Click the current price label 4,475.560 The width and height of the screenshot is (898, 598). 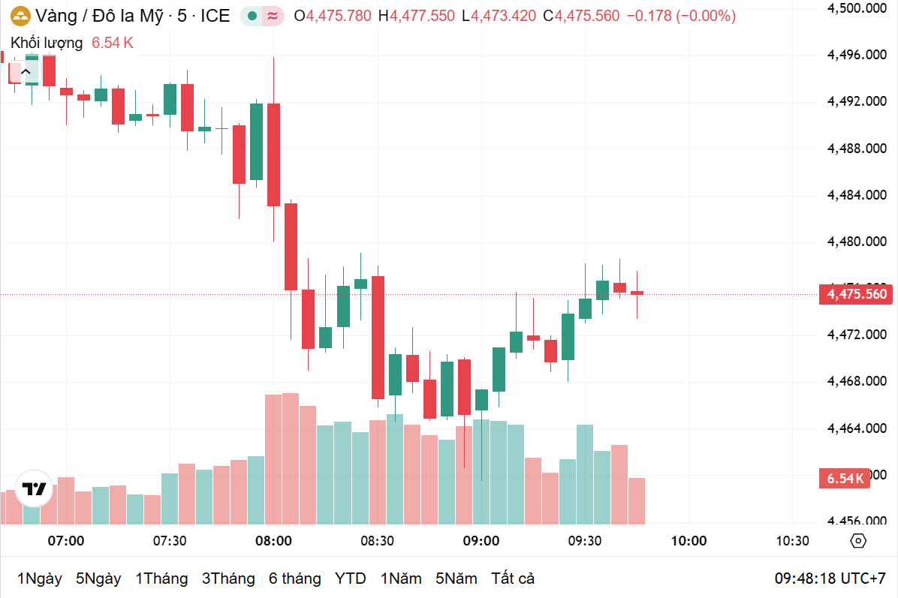856,294
